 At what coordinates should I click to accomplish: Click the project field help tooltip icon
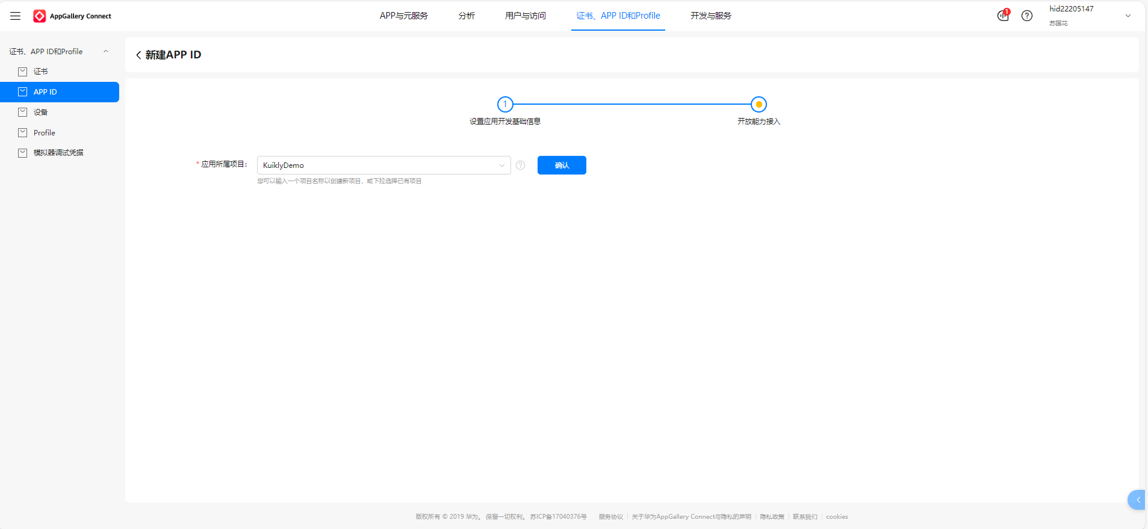(521, 166)
